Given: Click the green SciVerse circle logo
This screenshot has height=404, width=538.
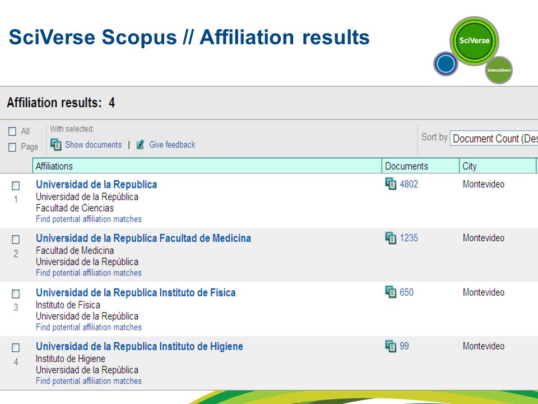Looking at the screenshot, I should 474,40.
